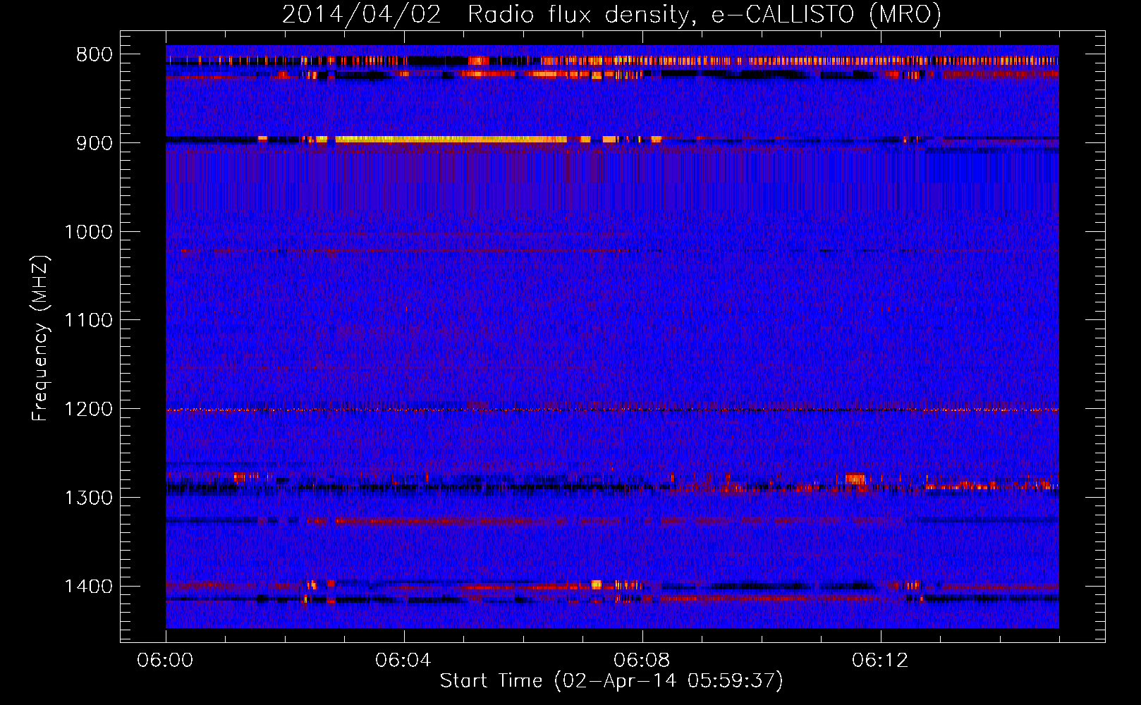This screenshot has width=1141, height=705.
Task: Select the '1000' frequency axis label
Action: 89,232
